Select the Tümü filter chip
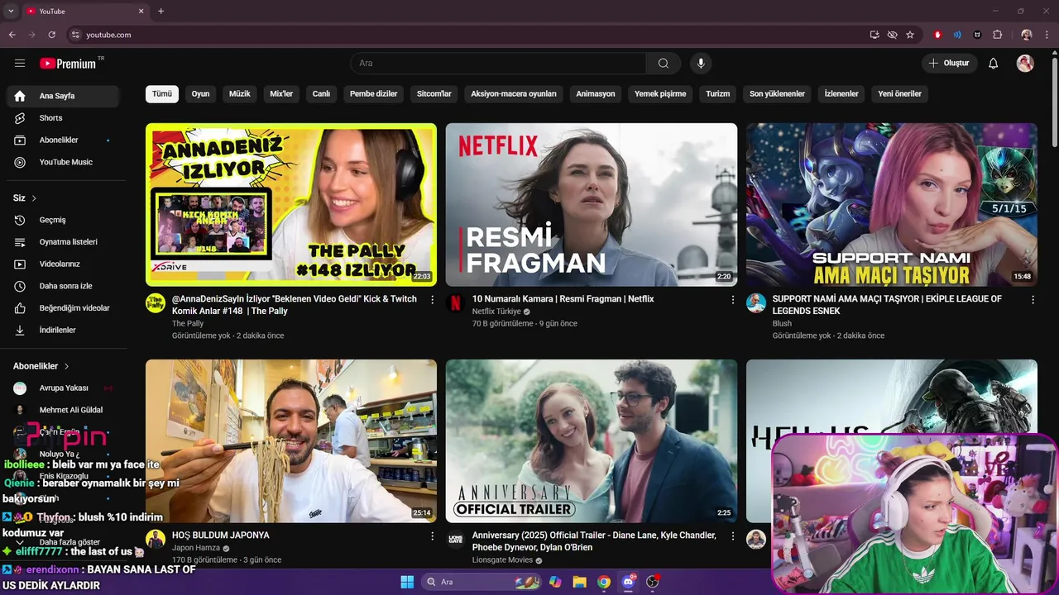Screen dimensions: 1059x595 pos(162,94)
